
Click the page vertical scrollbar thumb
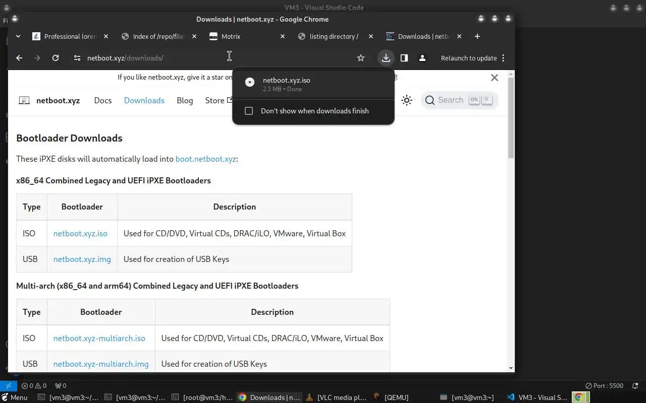[511, 118]
